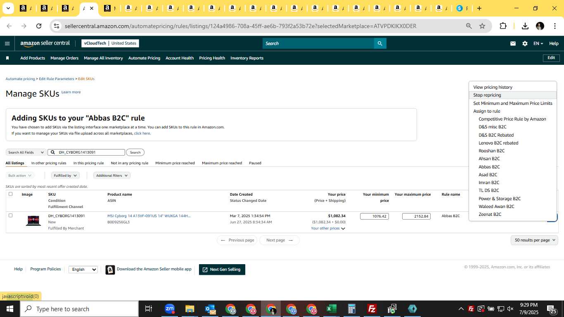
Task: Assign SKU to Power & Storage B2C
Action: point(500,199)
